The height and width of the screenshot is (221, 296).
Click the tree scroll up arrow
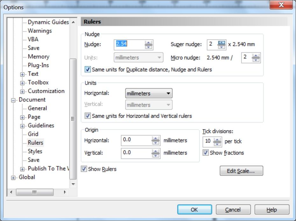click(x=73, y=22)
